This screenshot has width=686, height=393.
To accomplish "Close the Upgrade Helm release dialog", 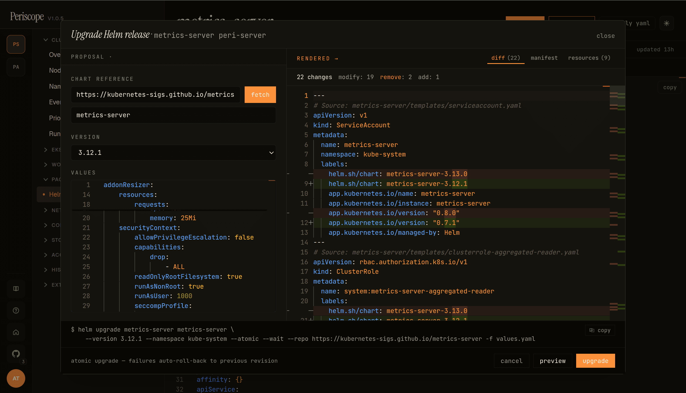I will 606,36.
